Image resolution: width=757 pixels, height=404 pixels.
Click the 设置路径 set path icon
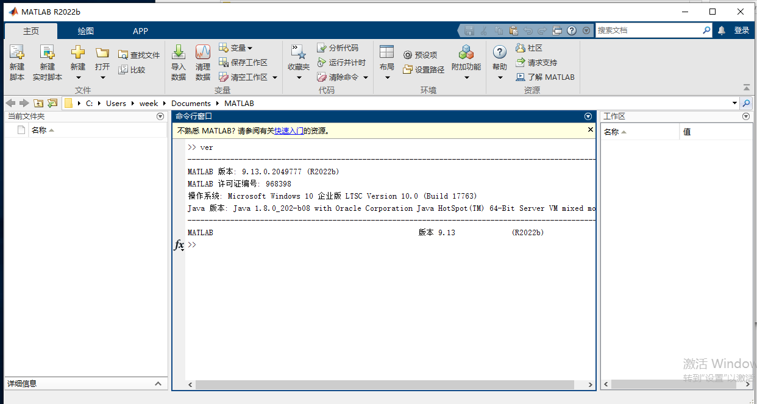(408, 69)
